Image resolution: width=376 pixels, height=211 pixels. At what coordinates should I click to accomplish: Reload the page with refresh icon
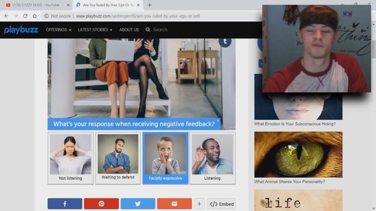coord(25,16)
